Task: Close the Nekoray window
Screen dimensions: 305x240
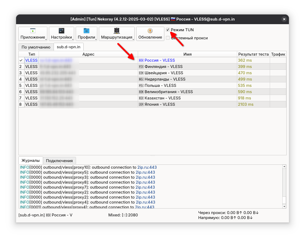Action: [284, 19]
